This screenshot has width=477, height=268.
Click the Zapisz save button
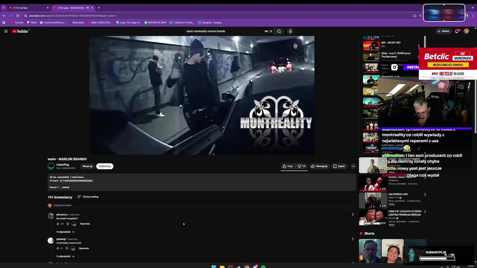tap(339, 166)
